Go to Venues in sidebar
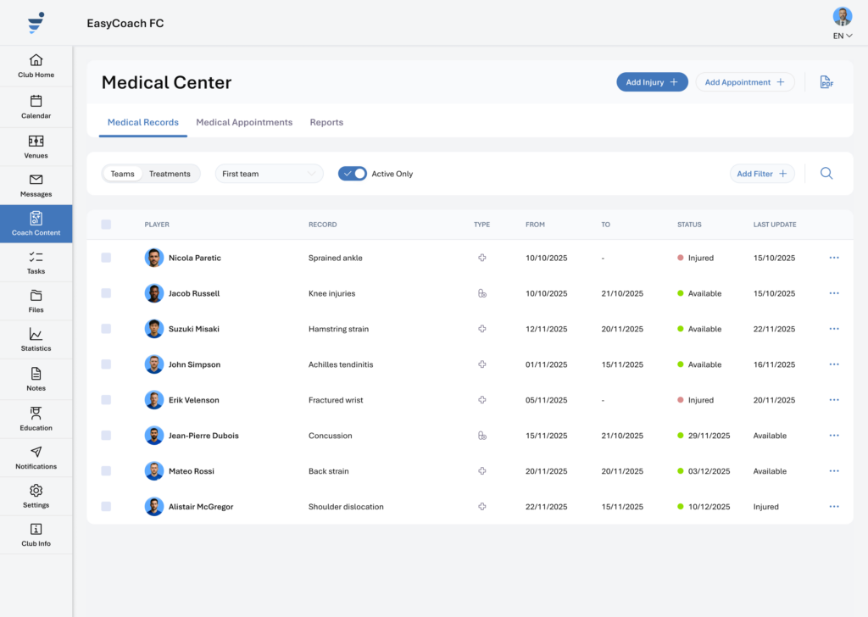 [36, 147]
